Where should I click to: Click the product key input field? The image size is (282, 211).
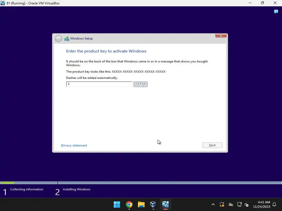coord(99,84)
